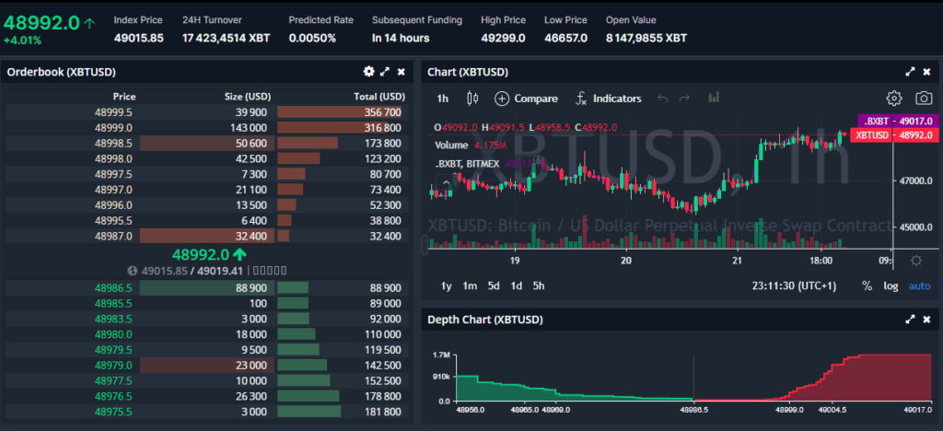
Task: Click the undo arrow in chart toolbar
Action: point(663,98)
